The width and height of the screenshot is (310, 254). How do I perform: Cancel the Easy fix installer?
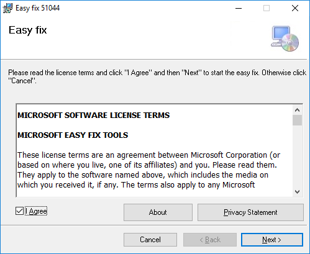tap(150, 240)
